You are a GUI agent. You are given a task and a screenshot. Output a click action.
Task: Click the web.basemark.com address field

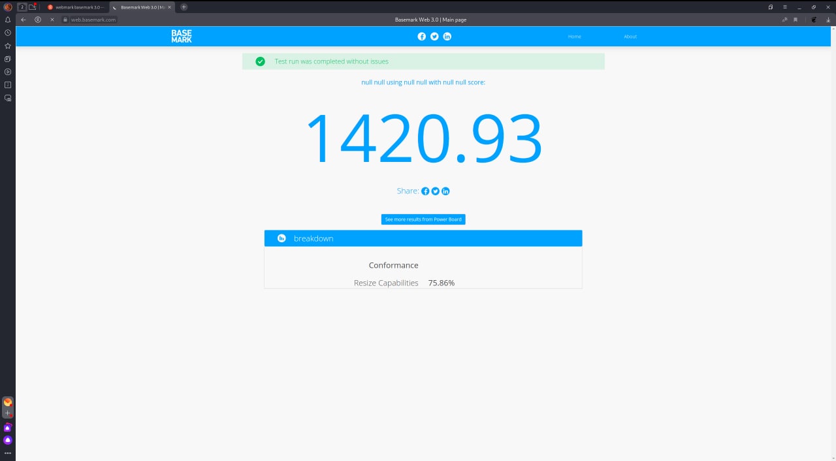(x=93, y=20)
